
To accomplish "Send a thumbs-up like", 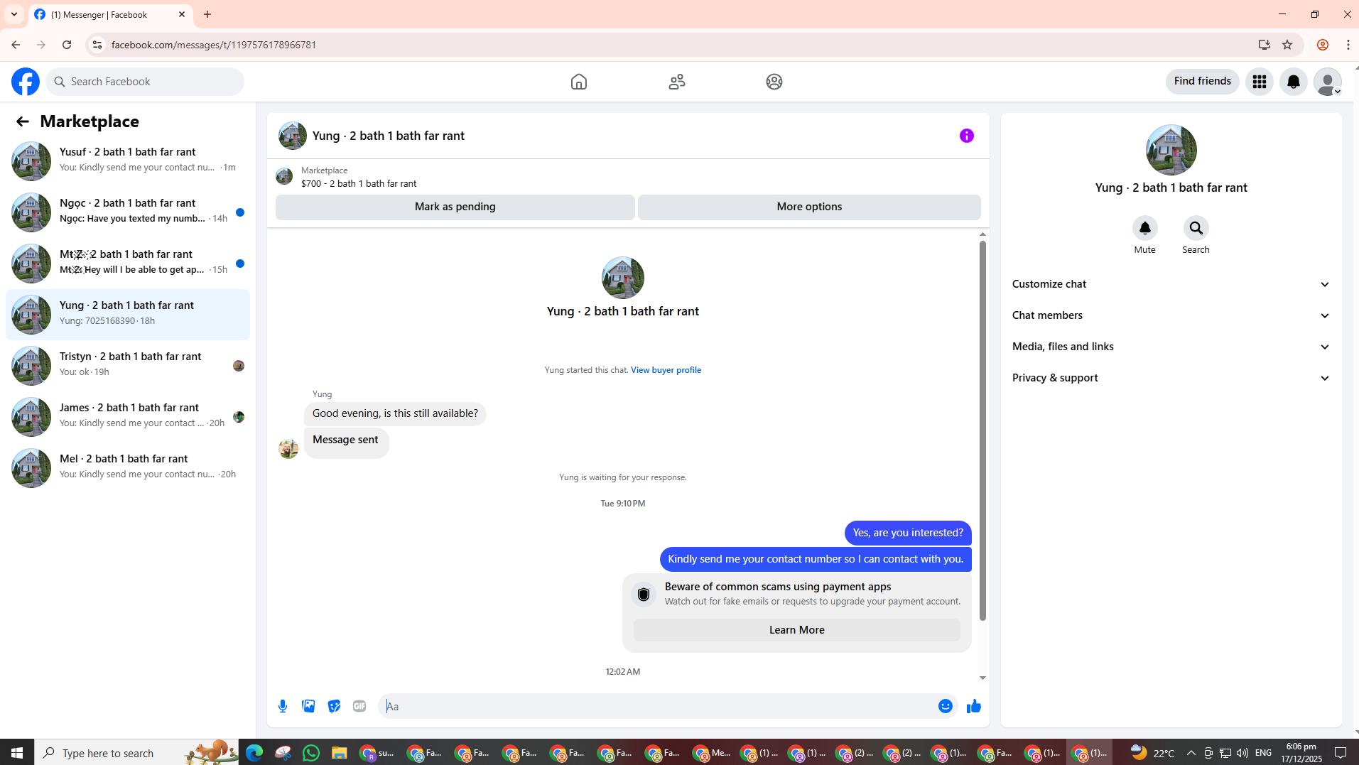I will 974,706.
